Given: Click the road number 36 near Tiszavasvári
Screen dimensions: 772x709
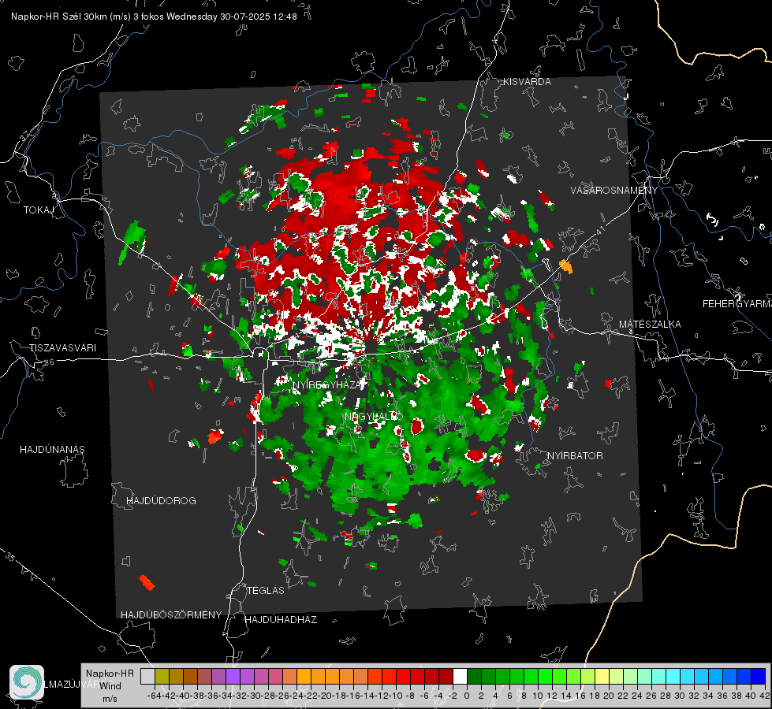Looking at the screenshot, I should (49, 362).
